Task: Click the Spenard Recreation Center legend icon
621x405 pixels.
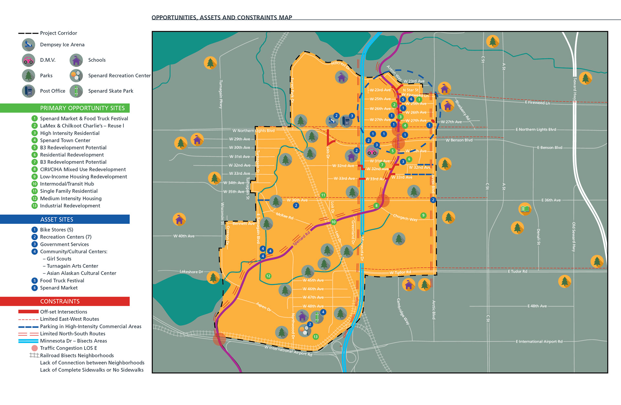Action: (76, 76)
